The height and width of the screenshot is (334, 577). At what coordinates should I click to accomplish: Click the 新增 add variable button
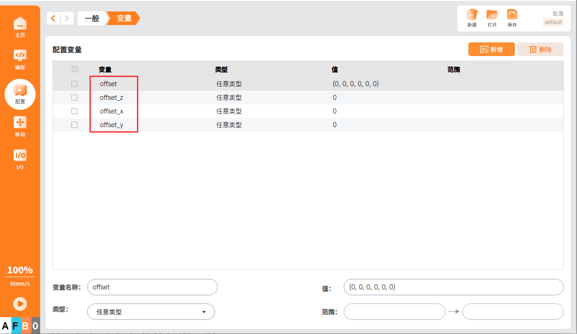pos(491,49)
